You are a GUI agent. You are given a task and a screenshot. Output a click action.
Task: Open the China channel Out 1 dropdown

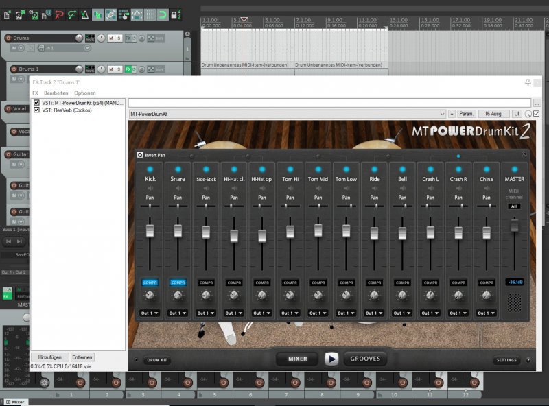click(x=487, y=313)
